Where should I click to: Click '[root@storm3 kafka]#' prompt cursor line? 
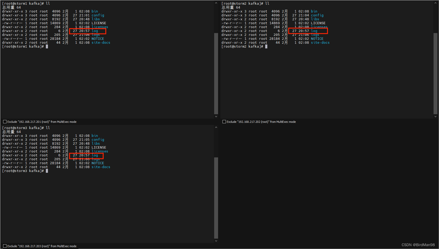[x=25, y=171]
